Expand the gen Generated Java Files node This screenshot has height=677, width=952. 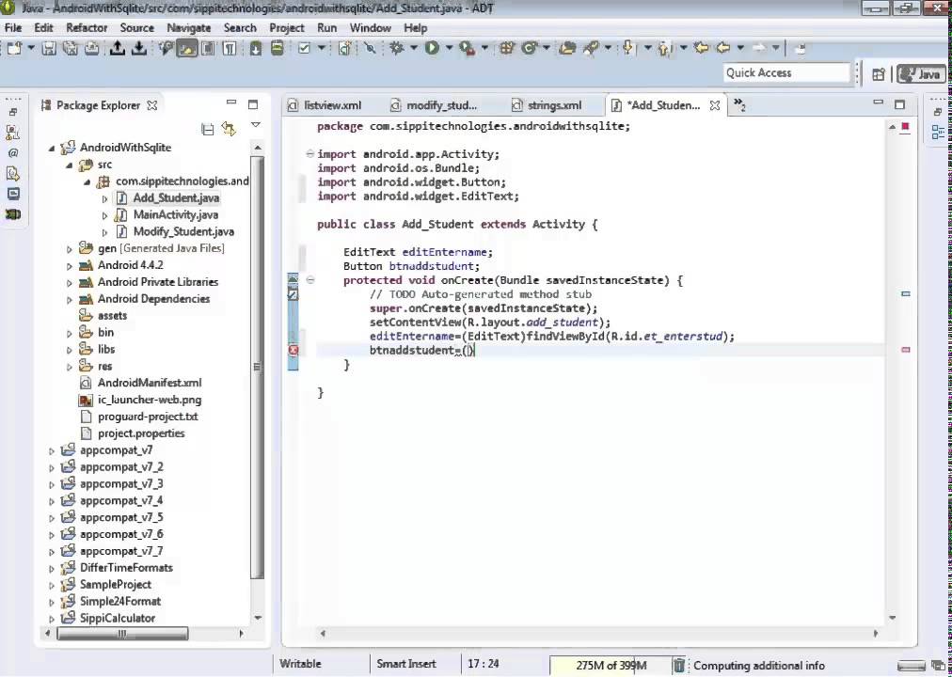[70, 249]
